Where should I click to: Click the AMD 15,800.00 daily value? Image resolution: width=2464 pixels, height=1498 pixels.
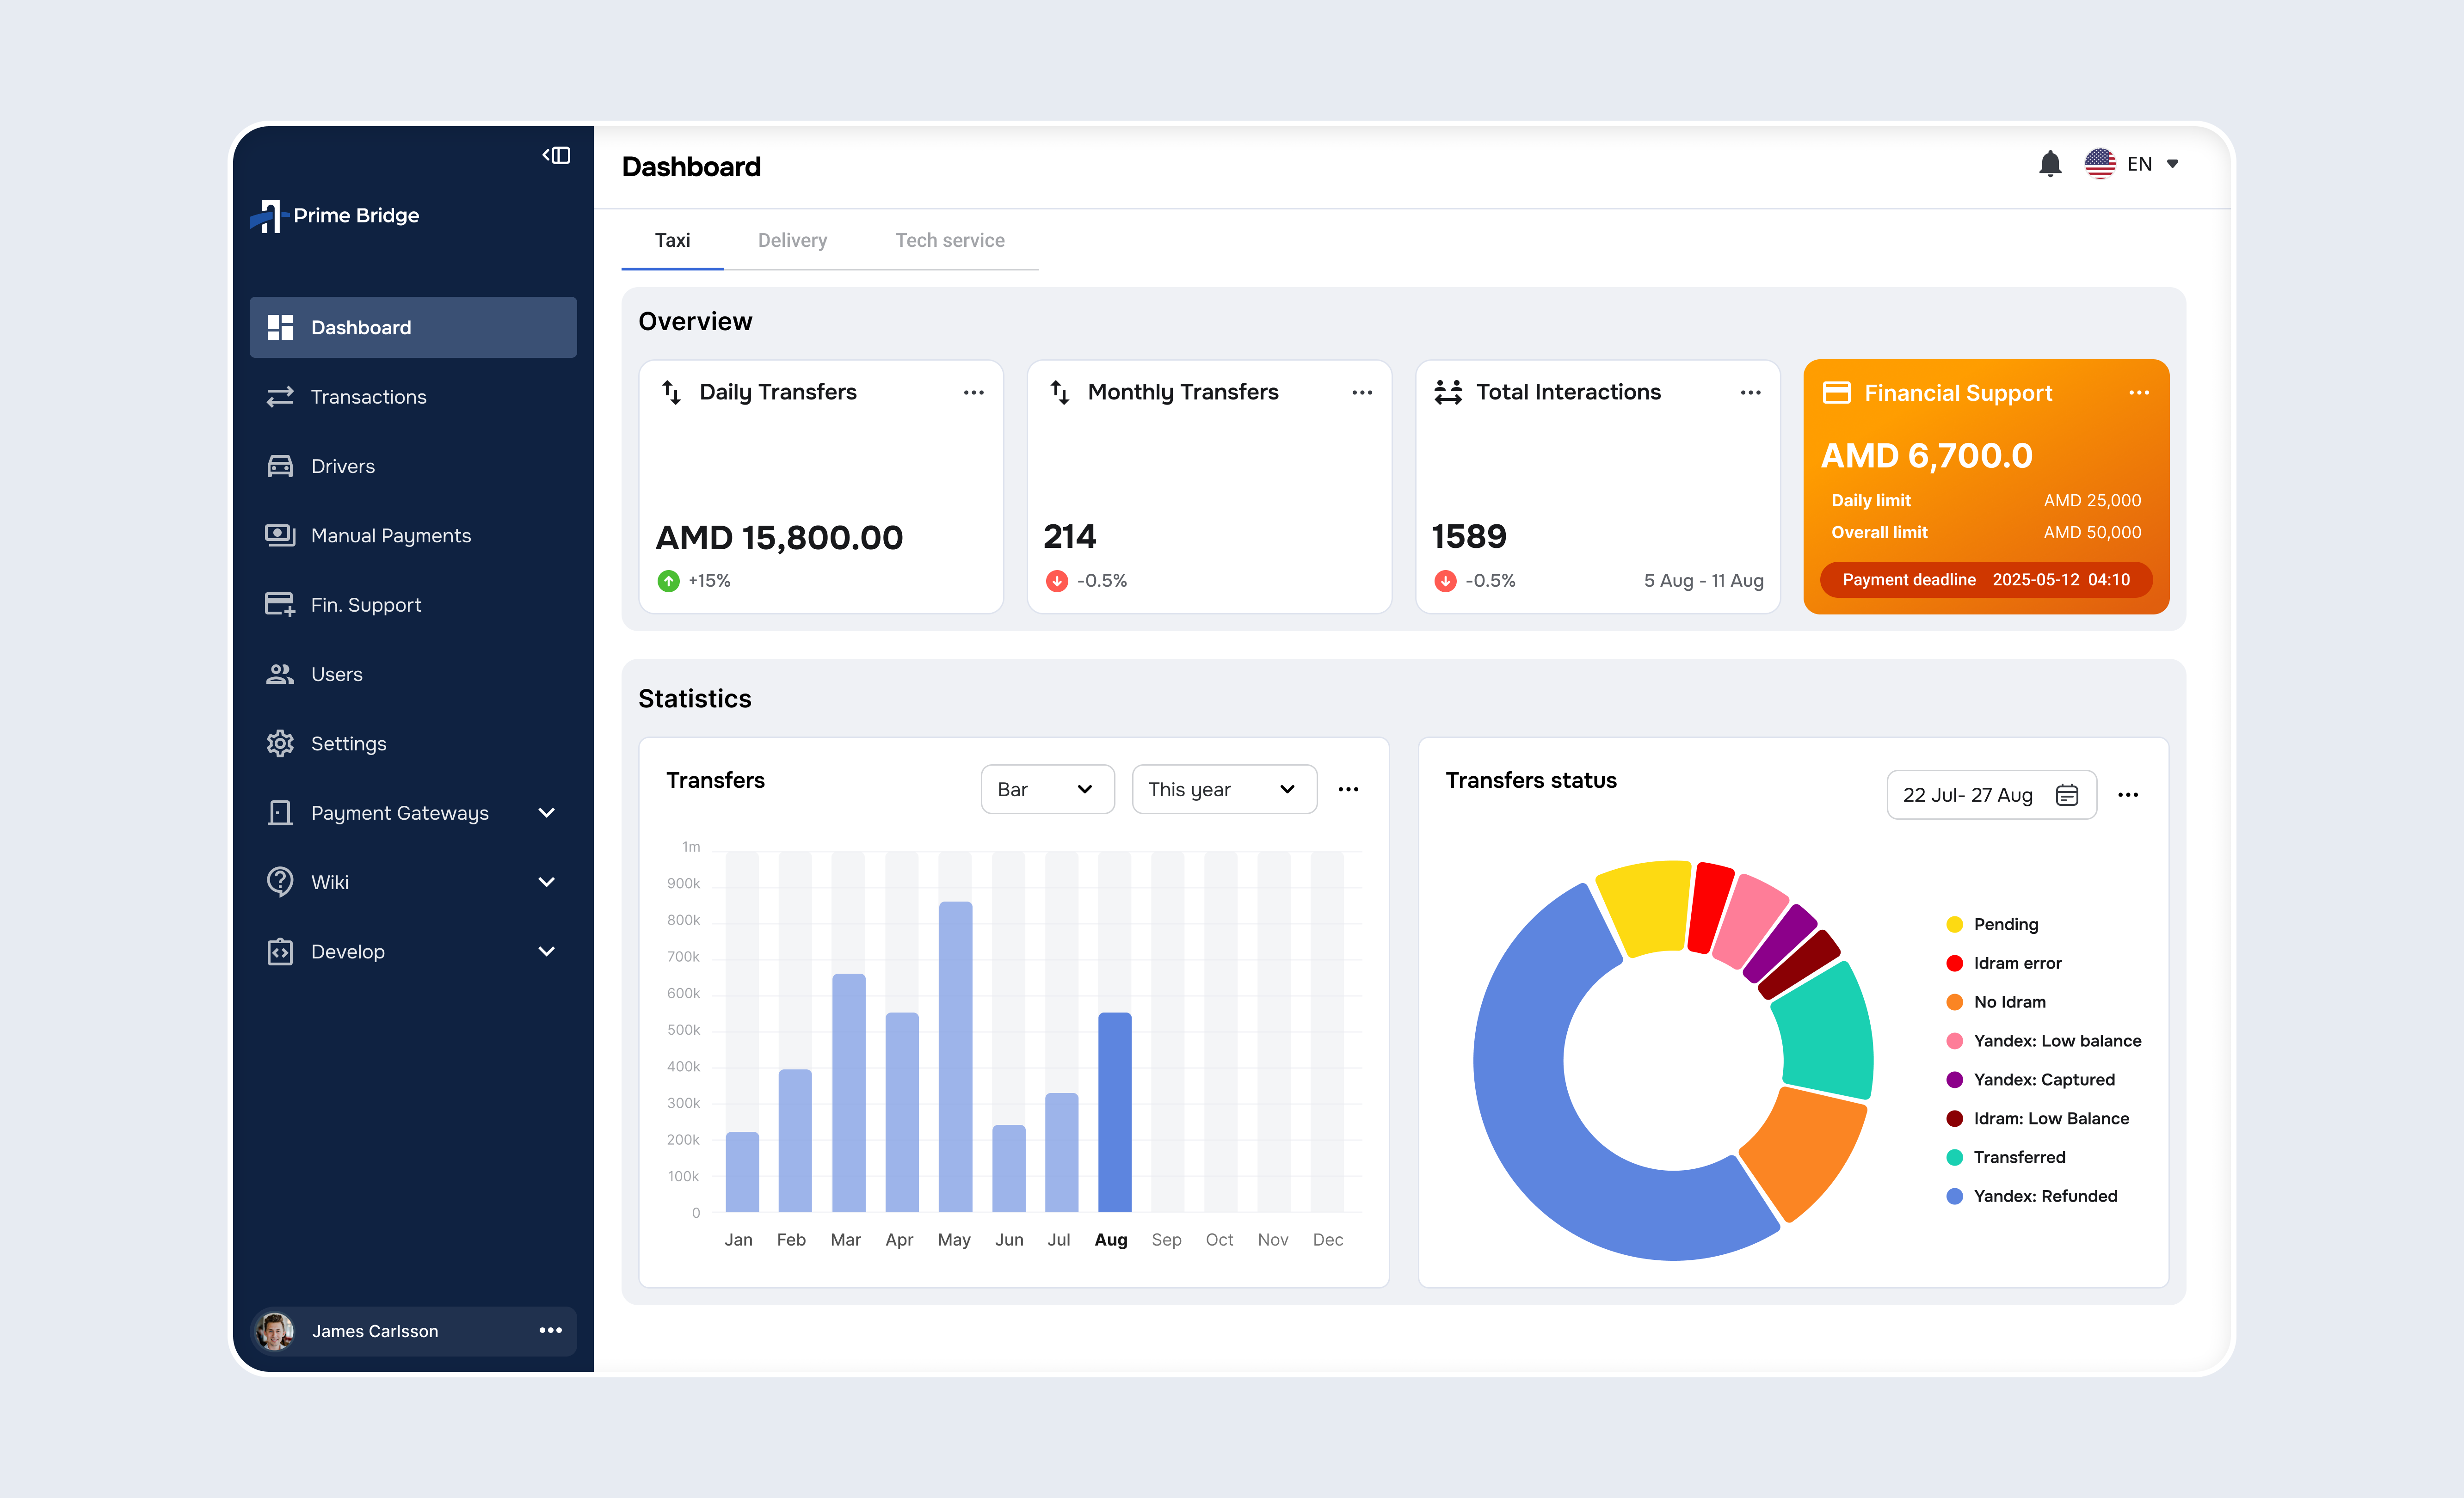(779, 538)
